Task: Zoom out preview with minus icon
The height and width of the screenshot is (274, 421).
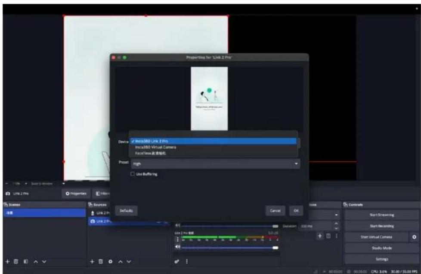Action: click(7, 184)
